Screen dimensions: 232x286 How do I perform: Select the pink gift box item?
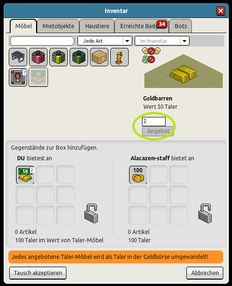coord(38,57)
